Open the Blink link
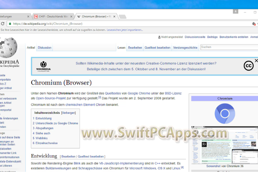Screen dimensions: 258x172 tap(77, 163)
